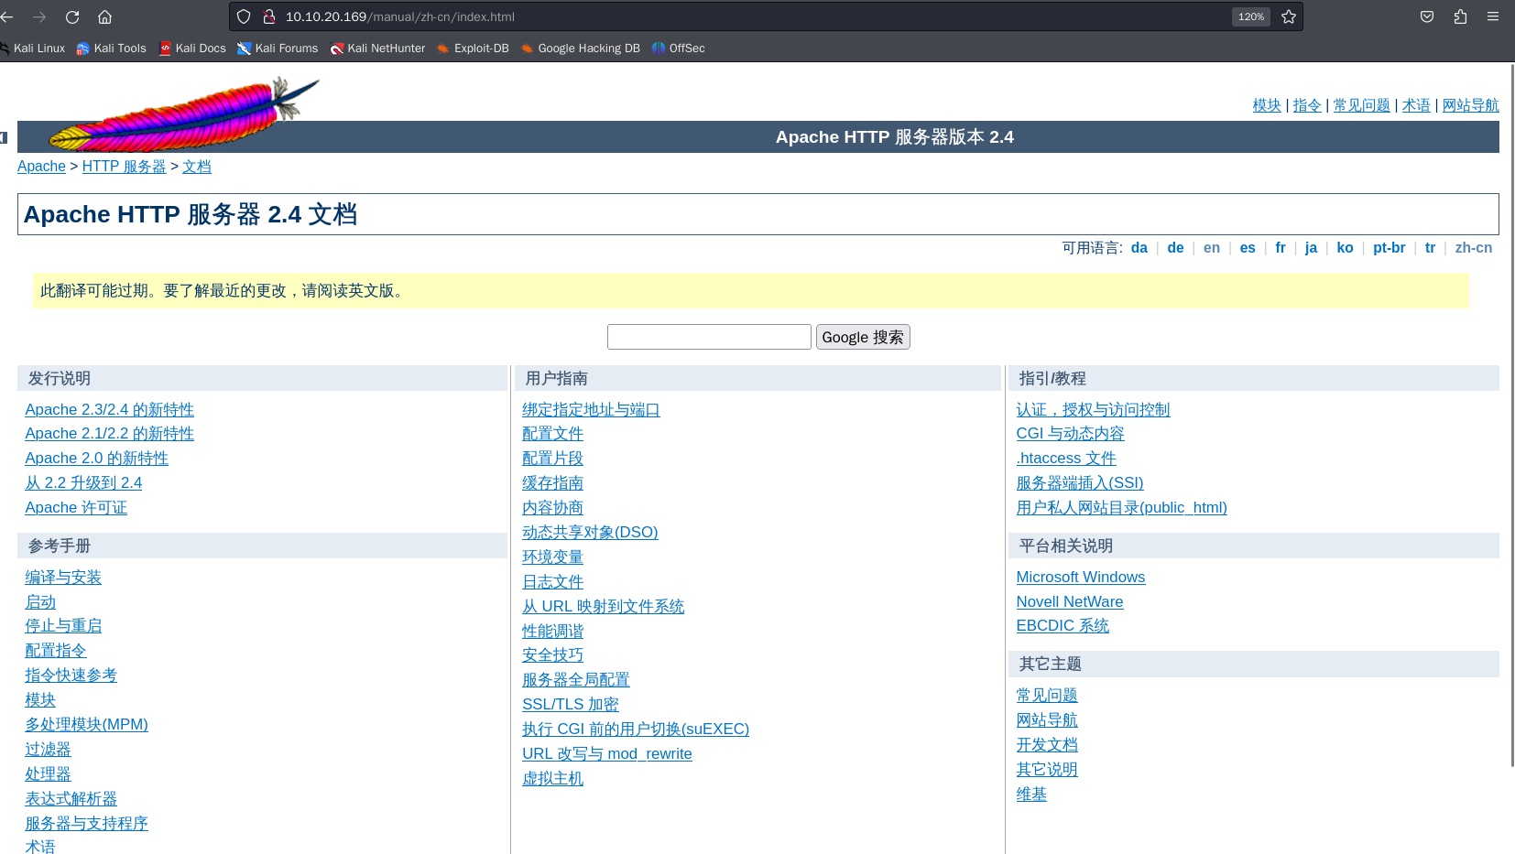Open the 绑定指定地址与端口 link
The image size is (1515, 854).
pos(591,410)
